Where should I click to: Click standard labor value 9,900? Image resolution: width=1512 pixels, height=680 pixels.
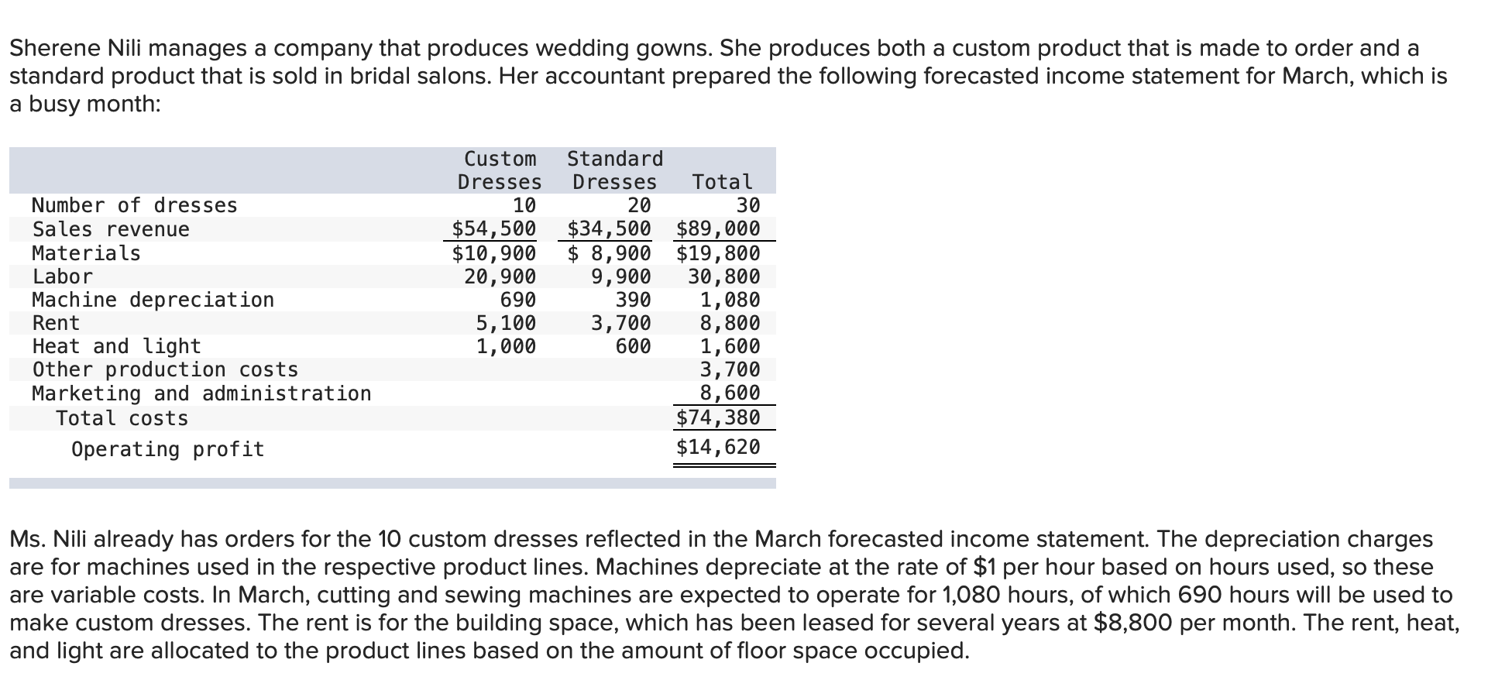[621, 276]
